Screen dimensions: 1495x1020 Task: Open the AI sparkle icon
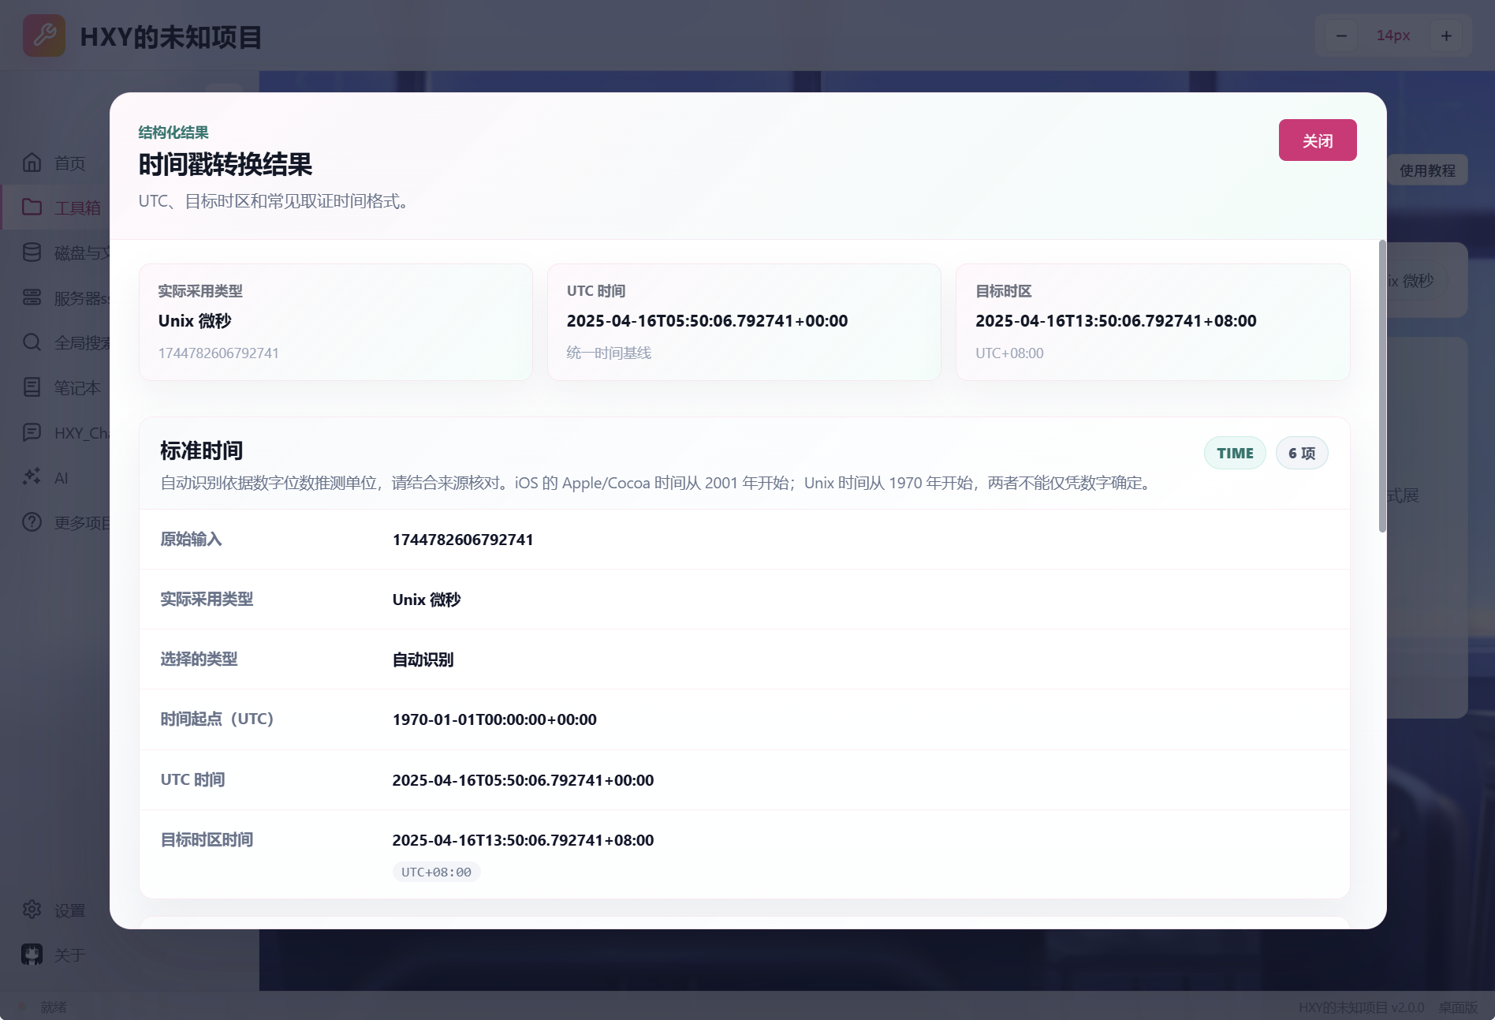[x=32, y=477]
